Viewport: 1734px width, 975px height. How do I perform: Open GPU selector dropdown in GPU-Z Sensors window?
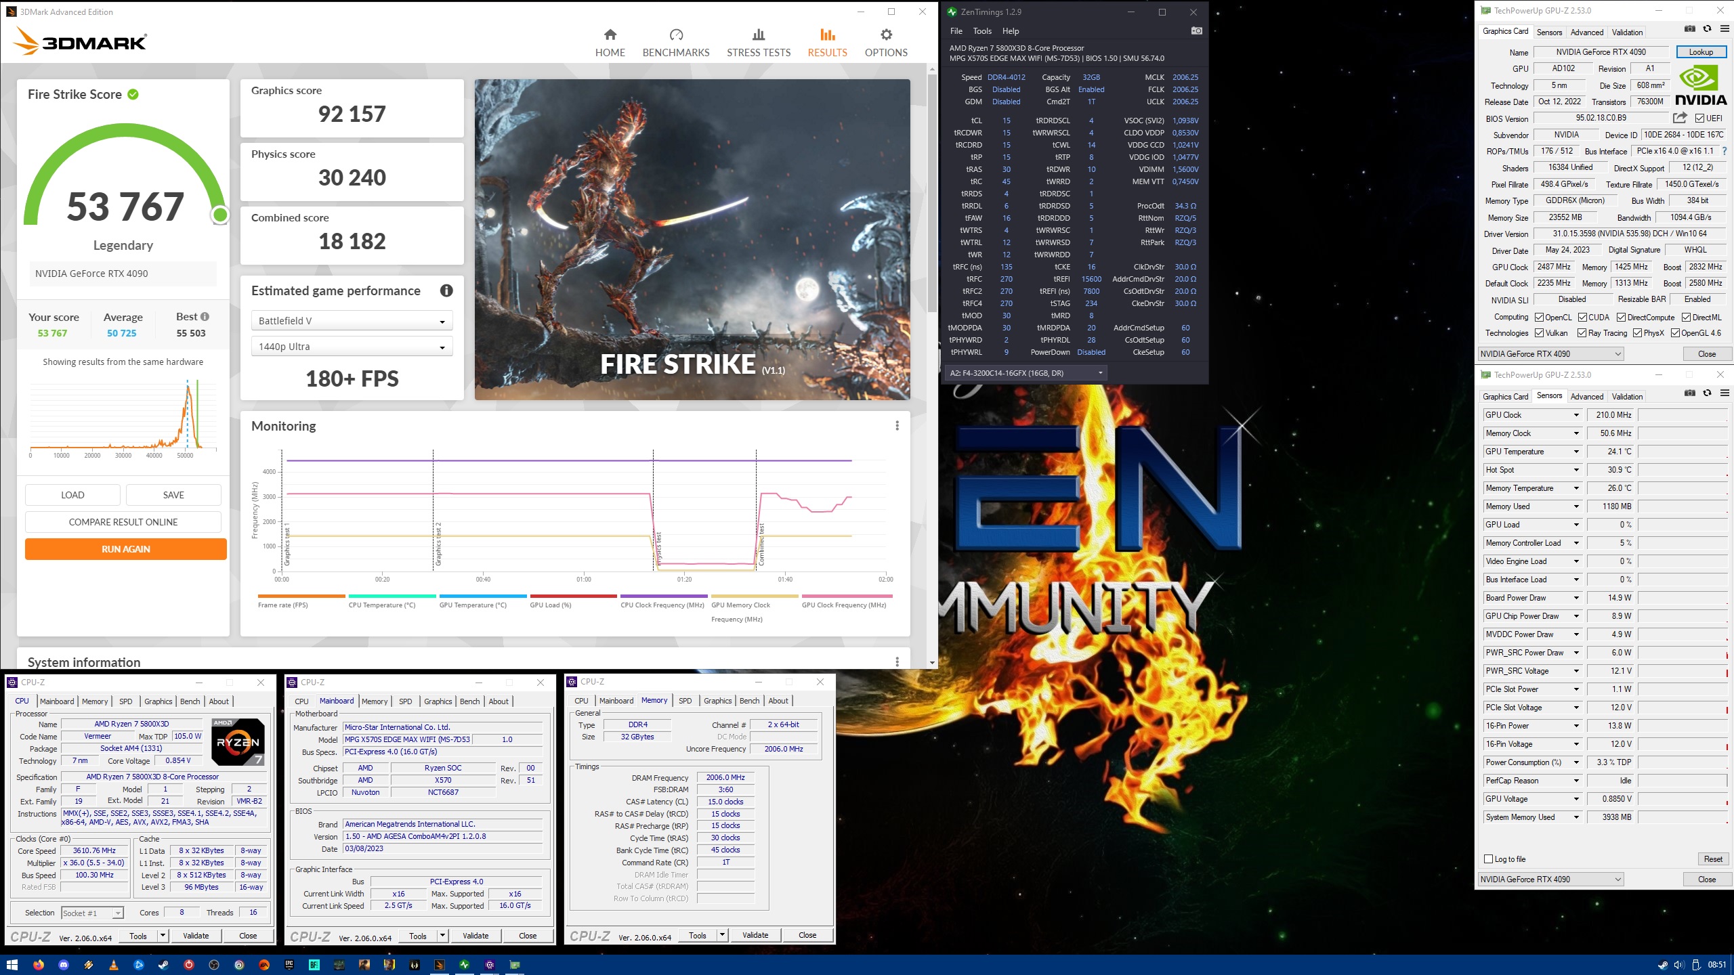[1550, 880]
